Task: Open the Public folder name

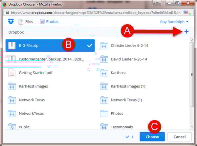Action: coord(24,127)
